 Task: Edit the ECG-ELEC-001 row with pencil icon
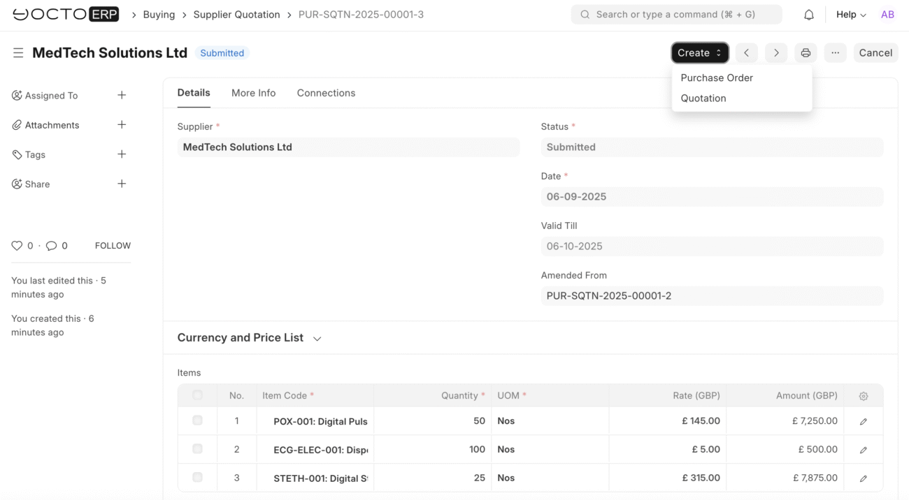(864, 450)
